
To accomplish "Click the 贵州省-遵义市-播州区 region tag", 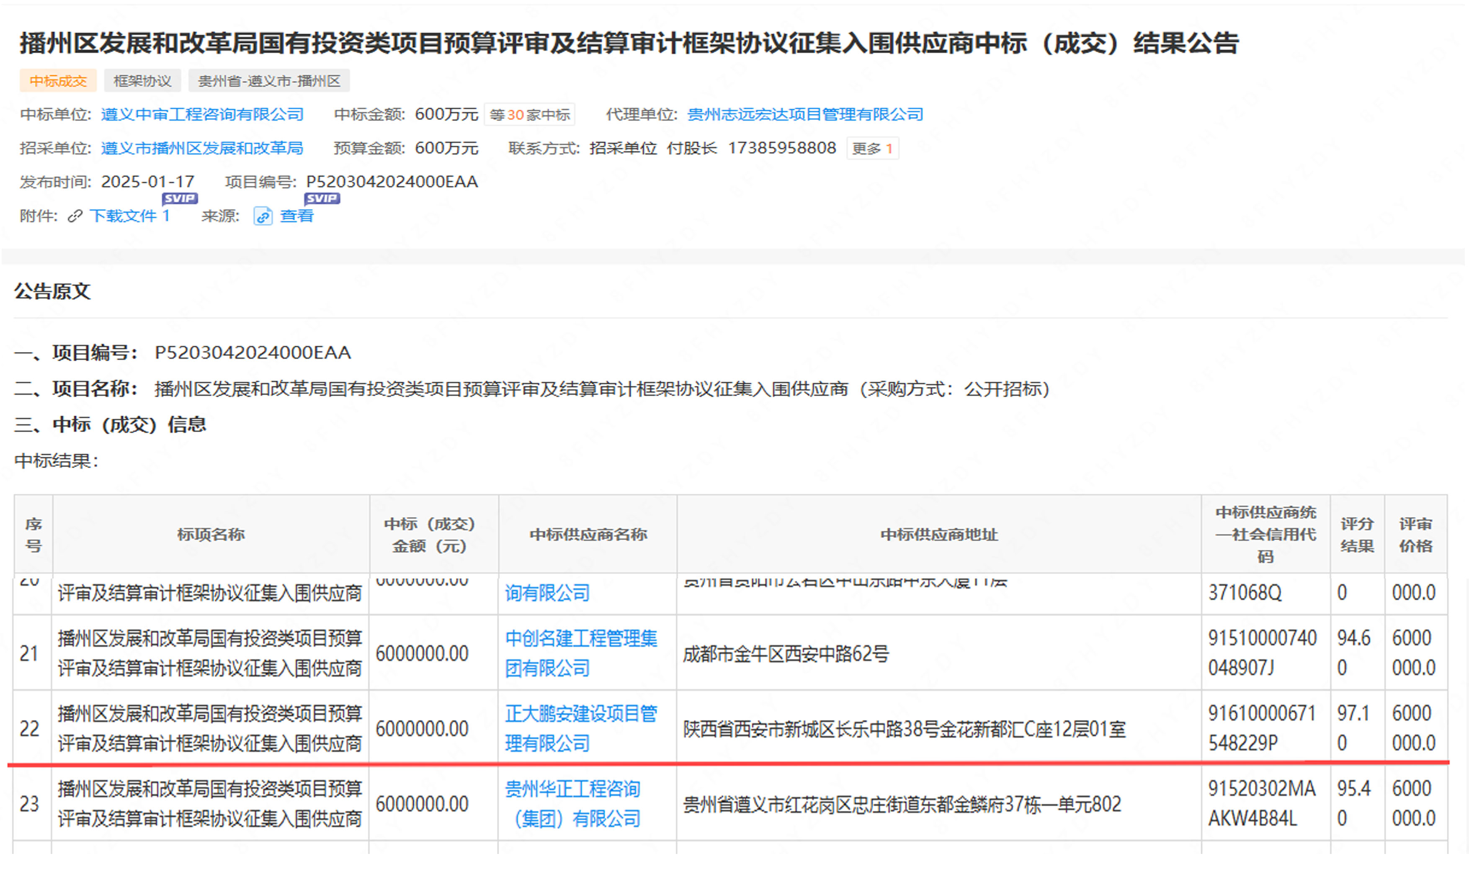I will pyautogui.click(x=269, y=81).
